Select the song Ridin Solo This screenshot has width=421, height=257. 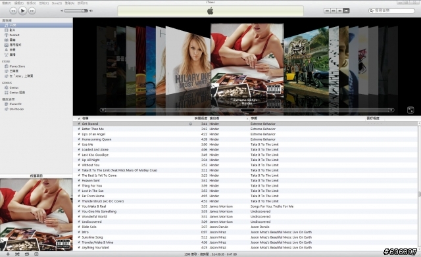point(89,227)
